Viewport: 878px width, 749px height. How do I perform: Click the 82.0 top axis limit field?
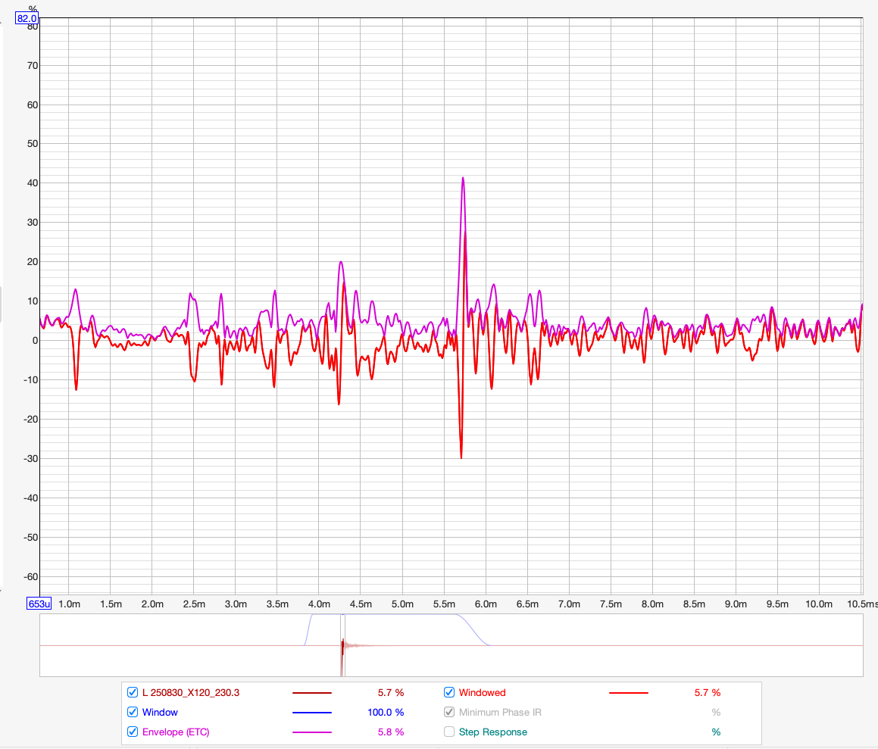pyautogui.click(x=27, y=18)
